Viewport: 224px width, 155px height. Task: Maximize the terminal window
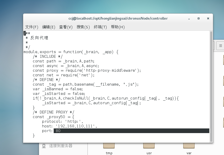pos(198,19)
